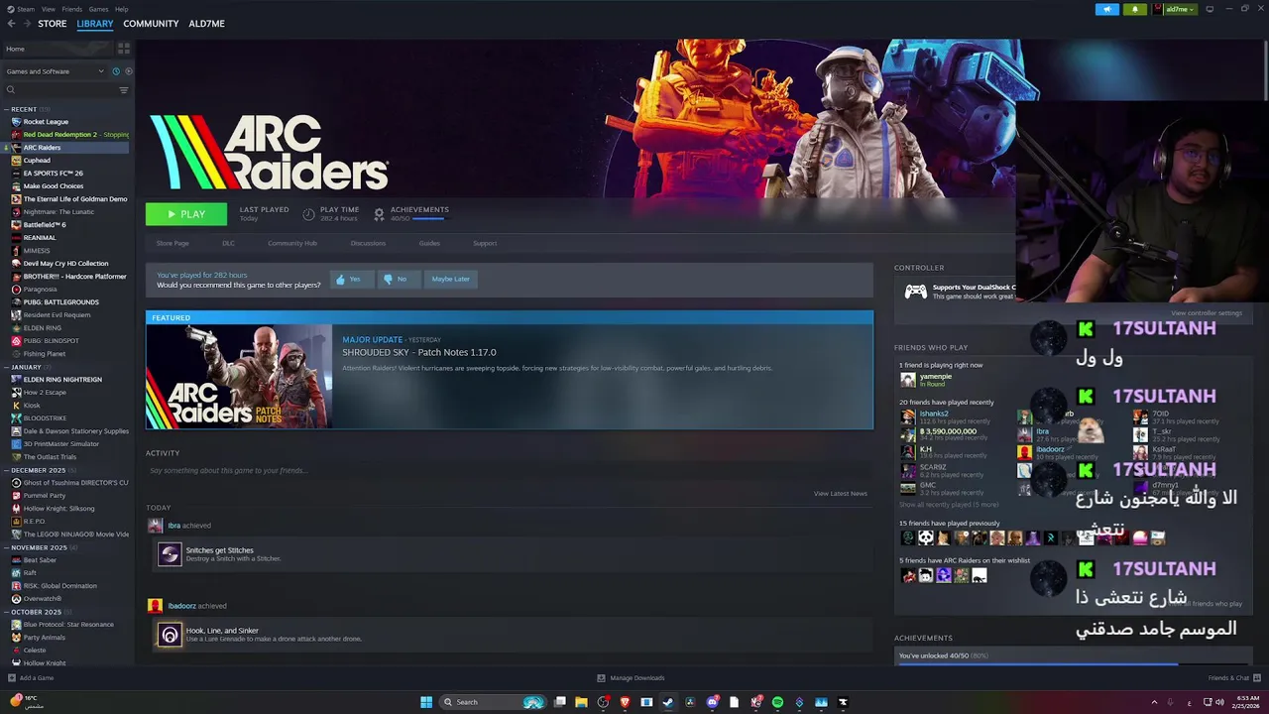Viewport: 1269px width, 714px height.
Task: Toggle sort by recent activity clock icon
Action: (116, 71)
